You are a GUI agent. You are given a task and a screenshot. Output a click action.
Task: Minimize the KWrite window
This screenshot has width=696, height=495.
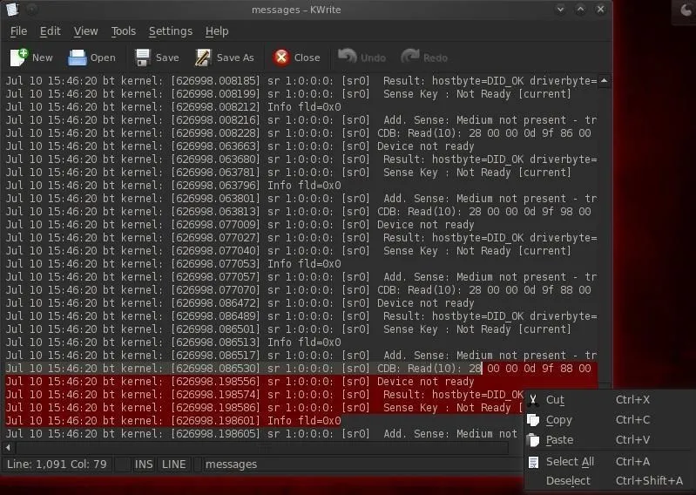[x=561, y=9]
